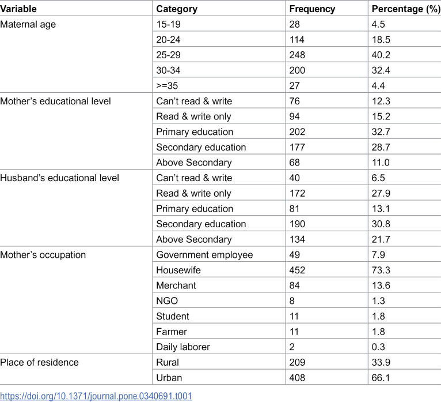Select the Mother's occupation label

[x=43, y=255]
